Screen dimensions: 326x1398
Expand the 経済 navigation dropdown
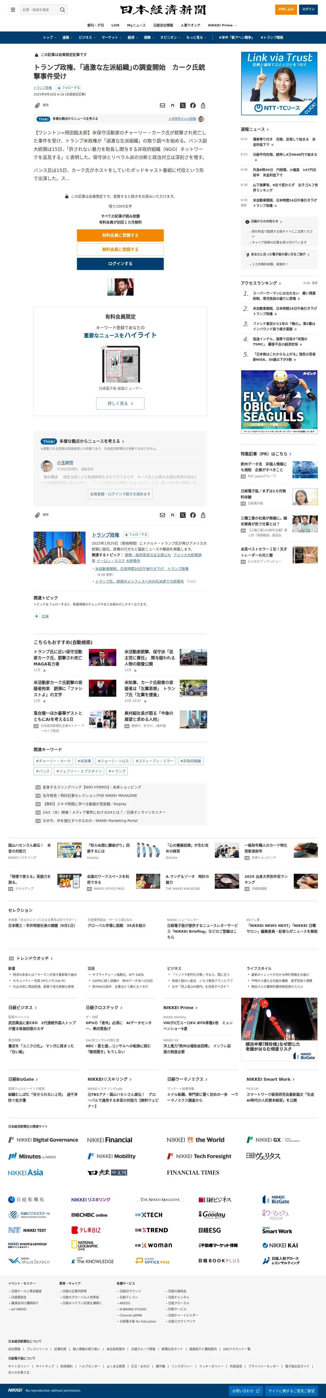click(133, 37)
